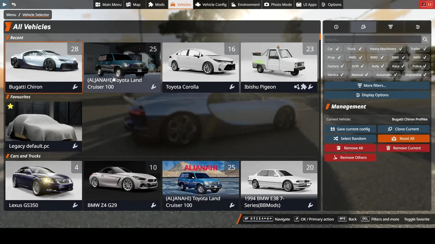Click wrench on Cars and Trucks Land Cruiser

tap(232, 205)
